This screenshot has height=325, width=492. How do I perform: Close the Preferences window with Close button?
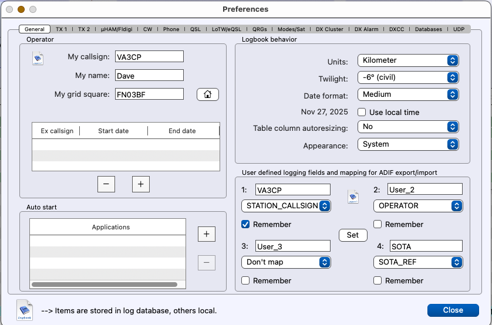453,310
